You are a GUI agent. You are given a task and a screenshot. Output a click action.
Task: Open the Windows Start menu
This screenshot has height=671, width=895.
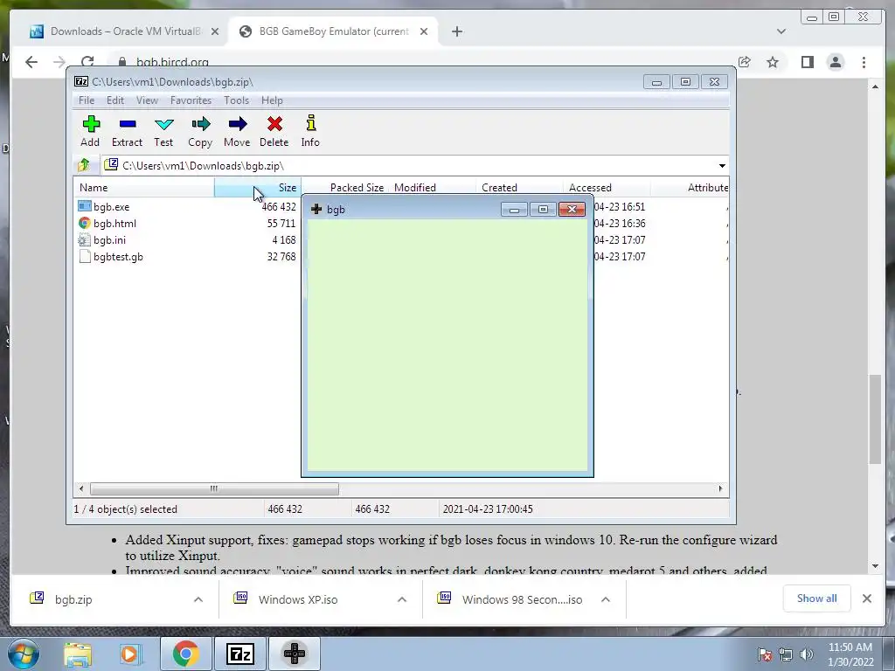click(x=24, y=654)
